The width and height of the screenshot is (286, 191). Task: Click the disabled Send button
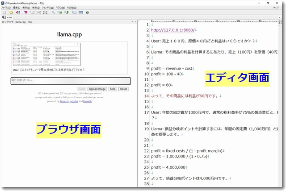81,89
